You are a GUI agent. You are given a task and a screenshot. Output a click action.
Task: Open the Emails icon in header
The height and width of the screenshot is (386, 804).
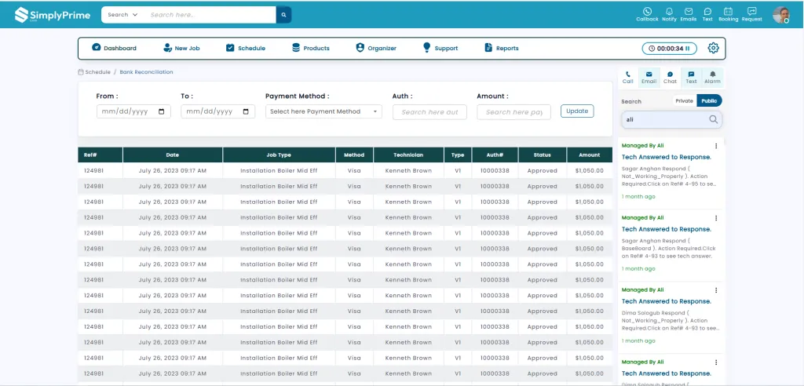coord(689,14)
